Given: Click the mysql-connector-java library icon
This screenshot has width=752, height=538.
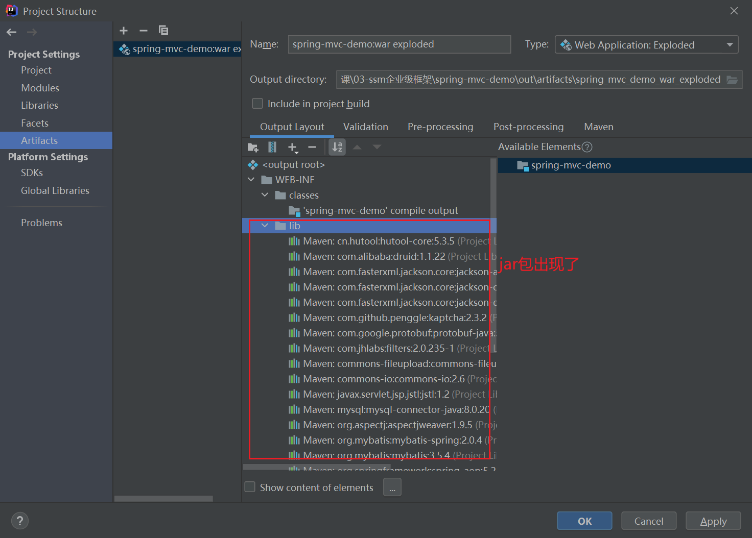Looking at the screenshot, I should [x=294, y=409].
